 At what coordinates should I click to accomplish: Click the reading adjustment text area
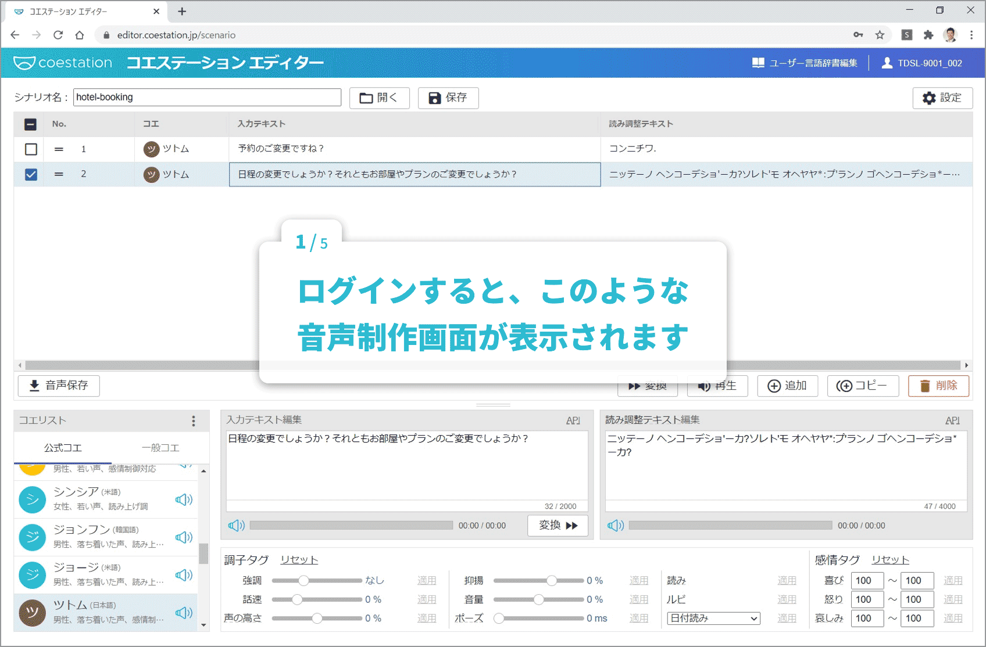coord(786,465)
